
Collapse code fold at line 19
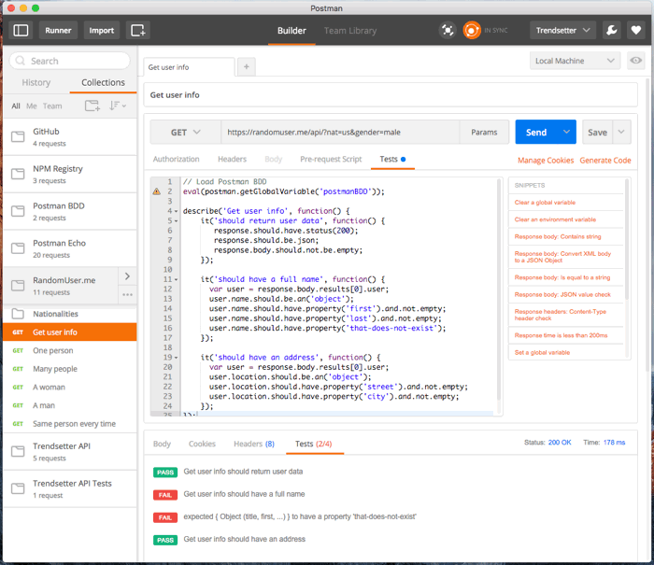point(176,358)
